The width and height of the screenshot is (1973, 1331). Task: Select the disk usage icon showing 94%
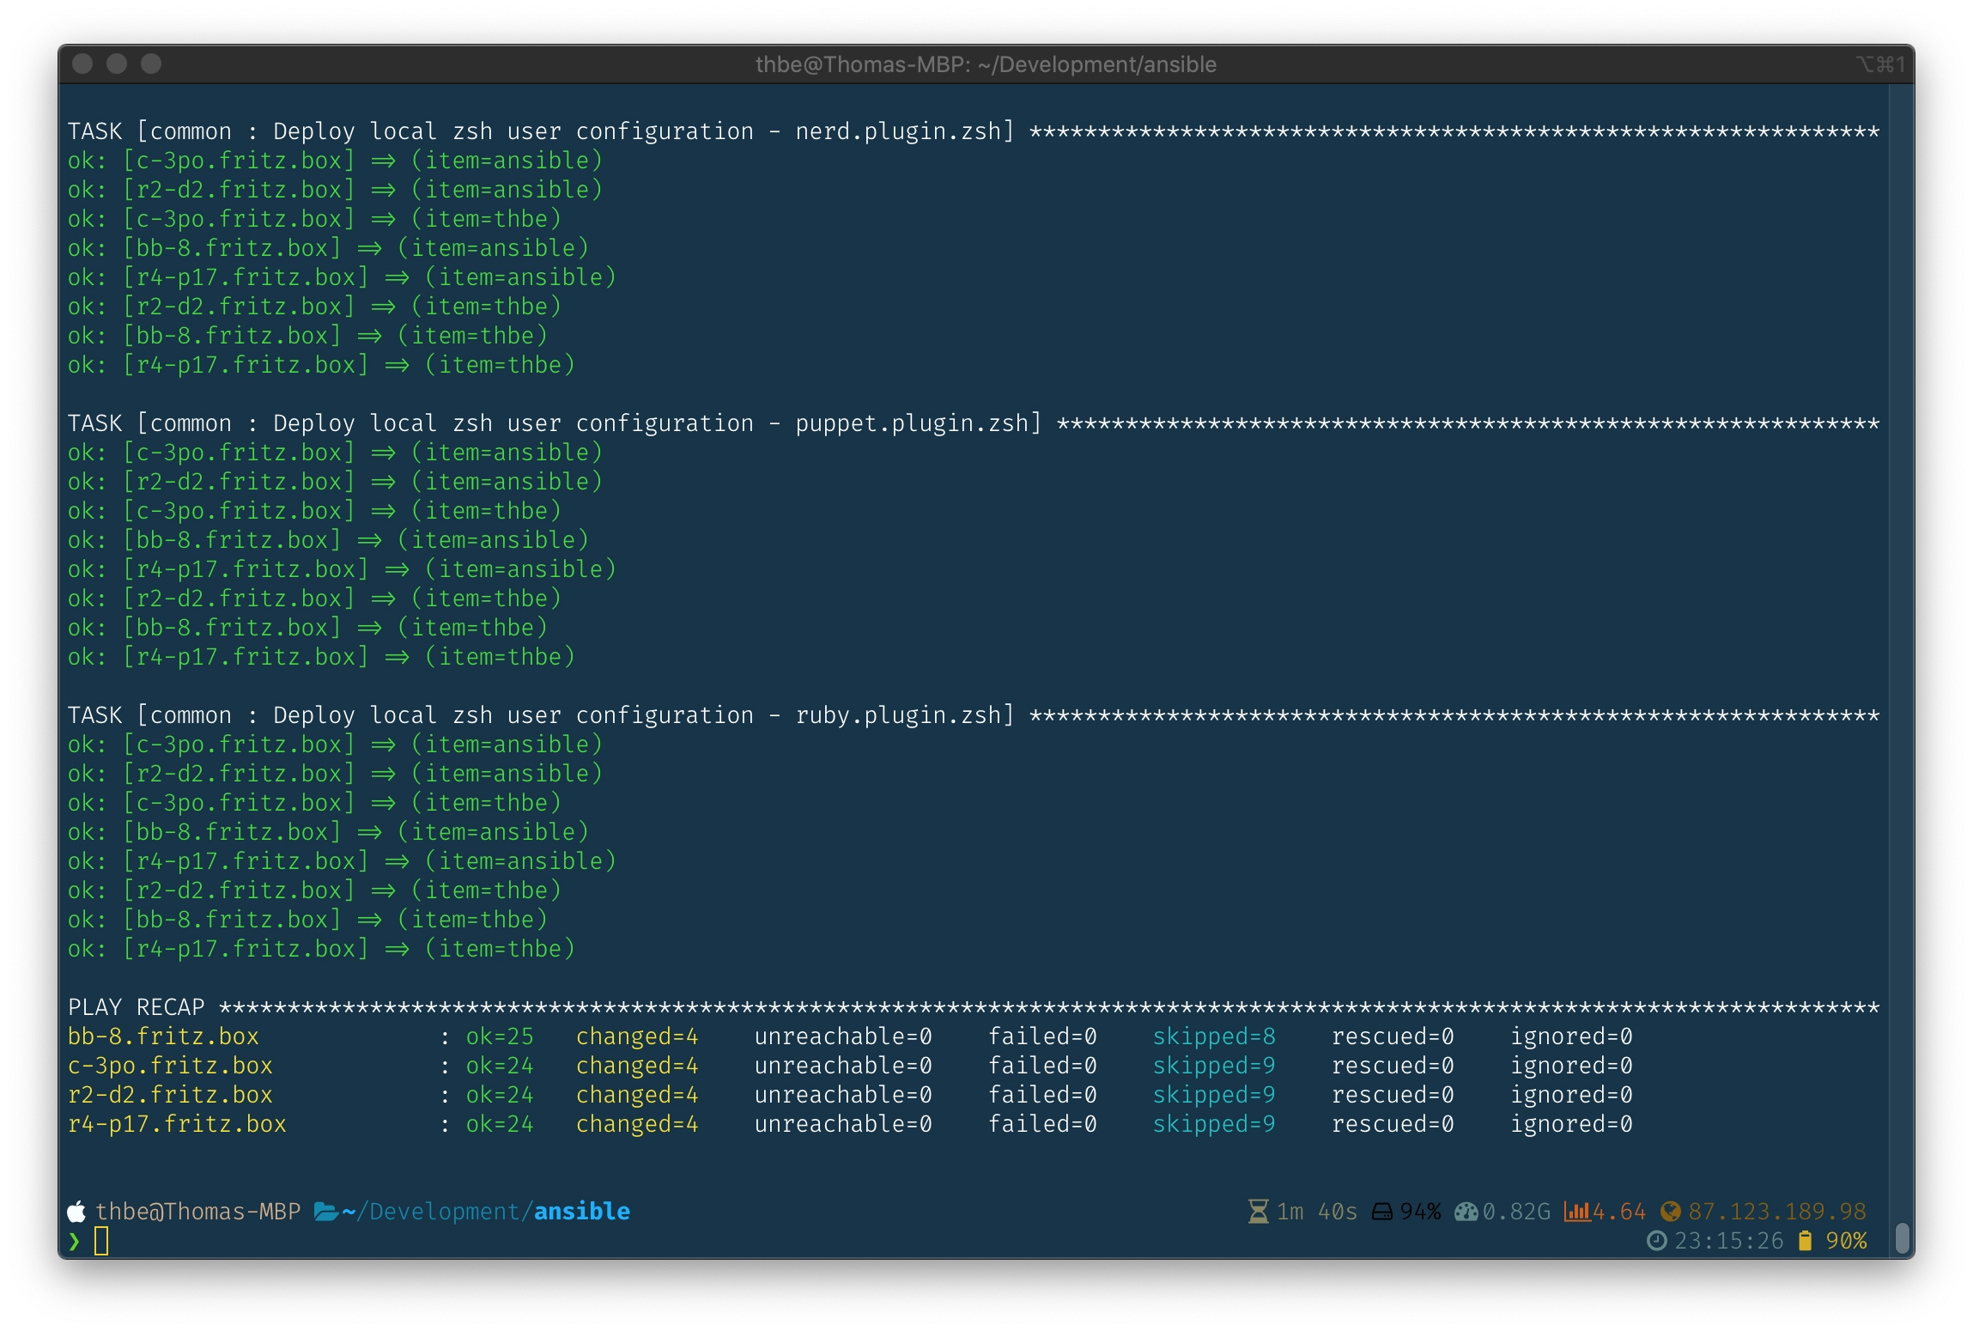point(1382,1211)
